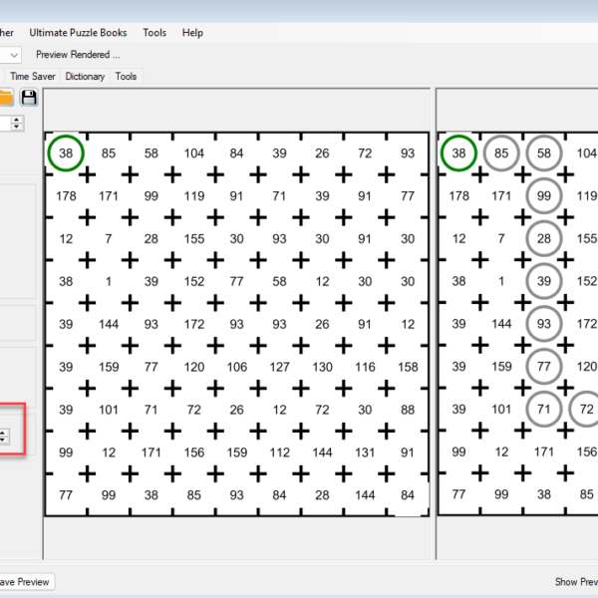Open the Help menu
The width and height of the screenshot is (598, 598).
[192, 33]
